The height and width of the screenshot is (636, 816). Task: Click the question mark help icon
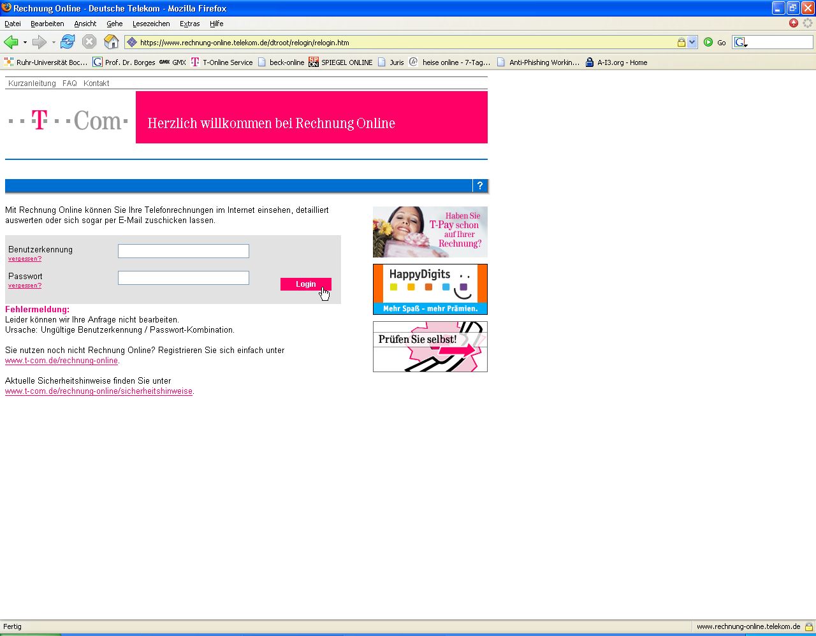[x=480, y=185]
